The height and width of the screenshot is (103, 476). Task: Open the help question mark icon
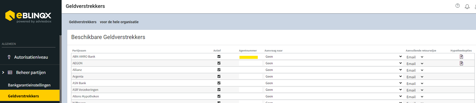(458, 6)
